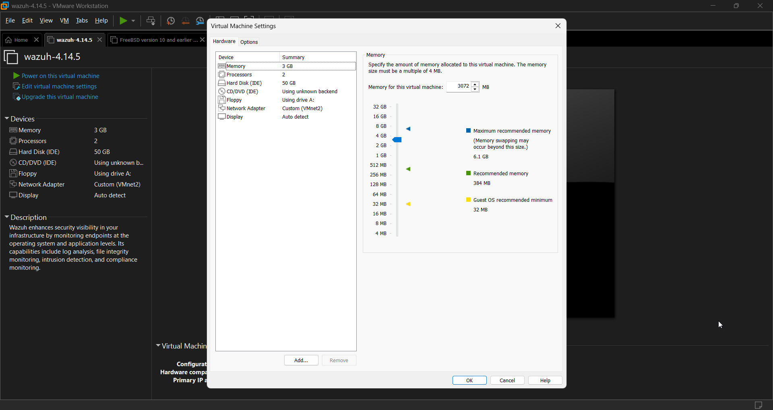
Task: Click the Hard Disk (IDE) icon in the sidebar
Action: pyautogui.click(x=13, y=152)
